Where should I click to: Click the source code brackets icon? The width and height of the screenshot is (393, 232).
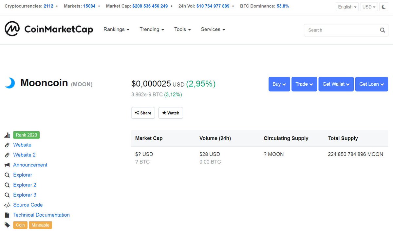pyautogui.click(x=7, y=205)
